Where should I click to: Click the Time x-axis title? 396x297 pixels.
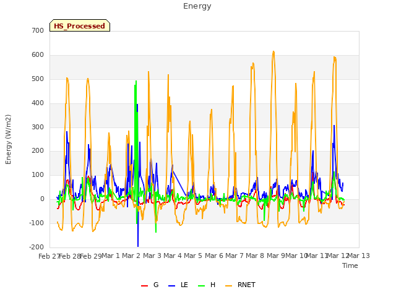coord(350,265)
